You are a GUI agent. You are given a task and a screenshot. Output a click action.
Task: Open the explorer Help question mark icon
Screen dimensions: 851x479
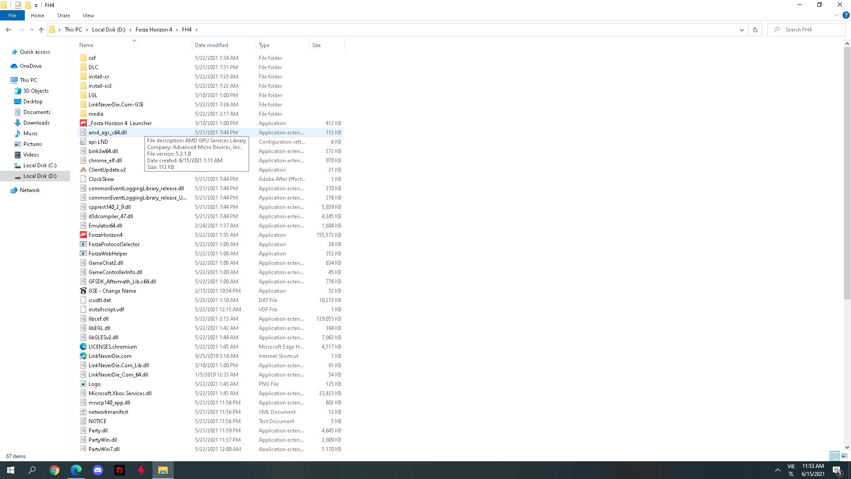(x=846, y=15)
